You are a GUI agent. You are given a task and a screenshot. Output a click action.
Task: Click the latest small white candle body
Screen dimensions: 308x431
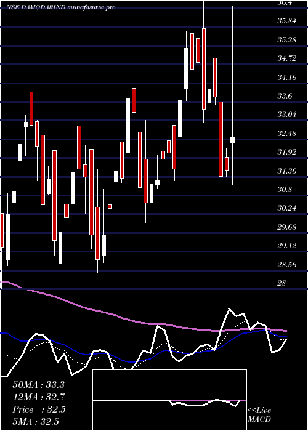[x=233, y=140]
